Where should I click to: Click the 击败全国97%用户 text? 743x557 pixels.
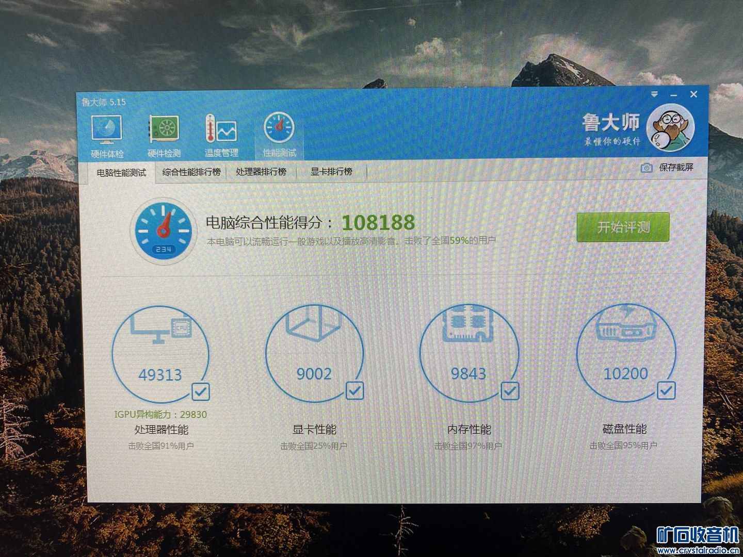point(468,446)
